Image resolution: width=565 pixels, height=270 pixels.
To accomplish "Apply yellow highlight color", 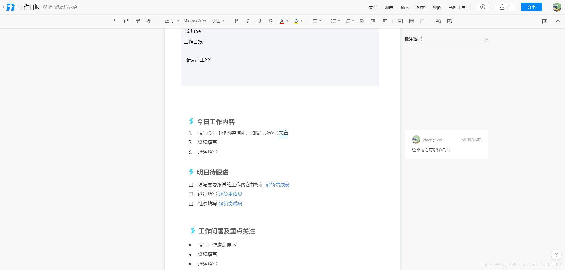I will point(296,21).
